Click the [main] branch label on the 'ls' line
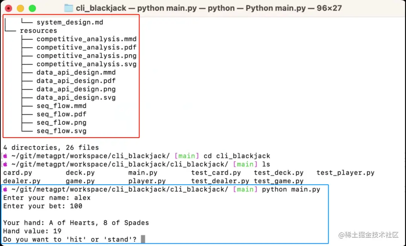Image resolution: width=406 pixels, height=246 pixels. pyautogui.click(x=245, y=164)
